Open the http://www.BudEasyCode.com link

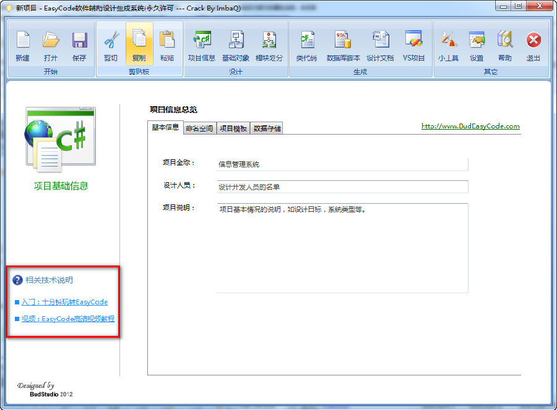tap(470, 126)
